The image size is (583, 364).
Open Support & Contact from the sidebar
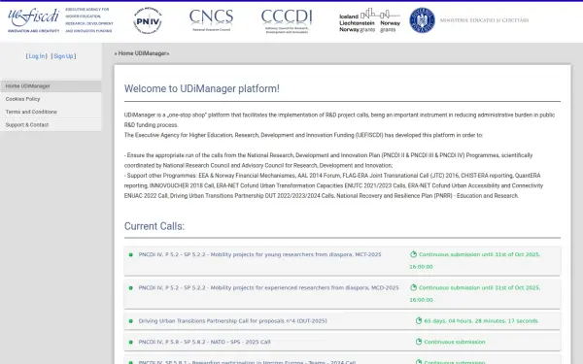[x=51, y=125]
